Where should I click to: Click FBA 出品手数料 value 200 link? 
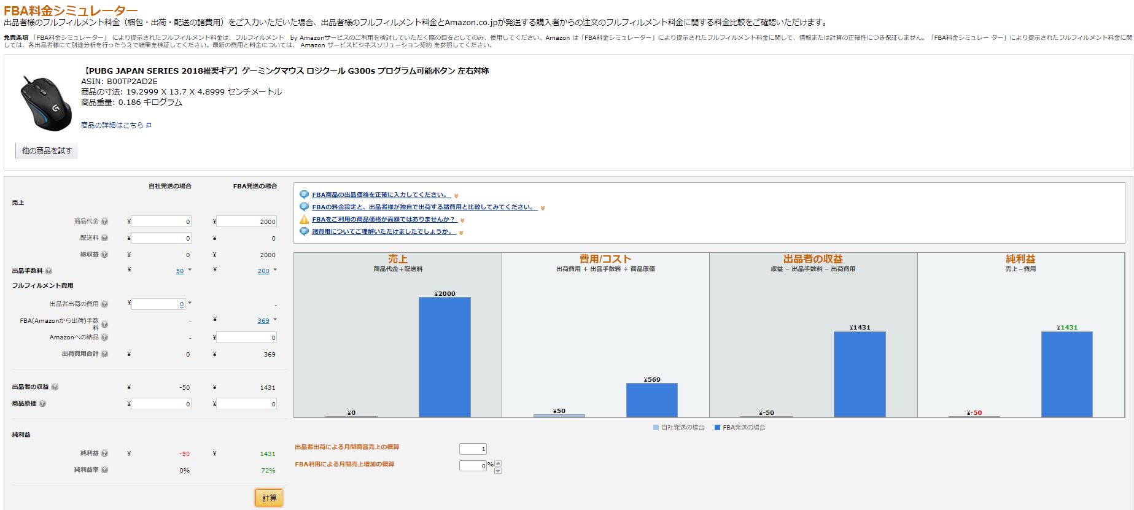point(263,271)
